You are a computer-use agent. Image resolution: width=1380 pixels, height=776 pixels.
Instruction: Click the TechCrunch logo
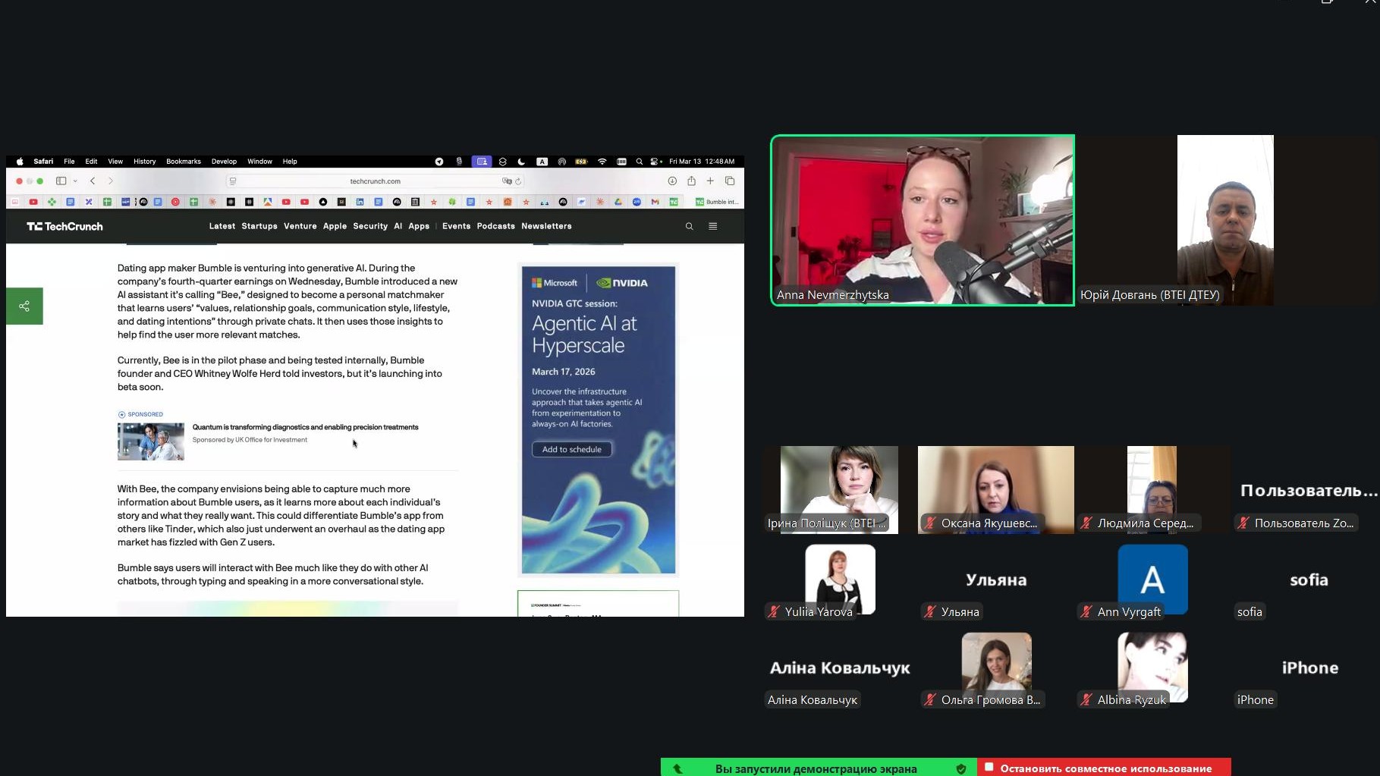click(x=64, y=226)
